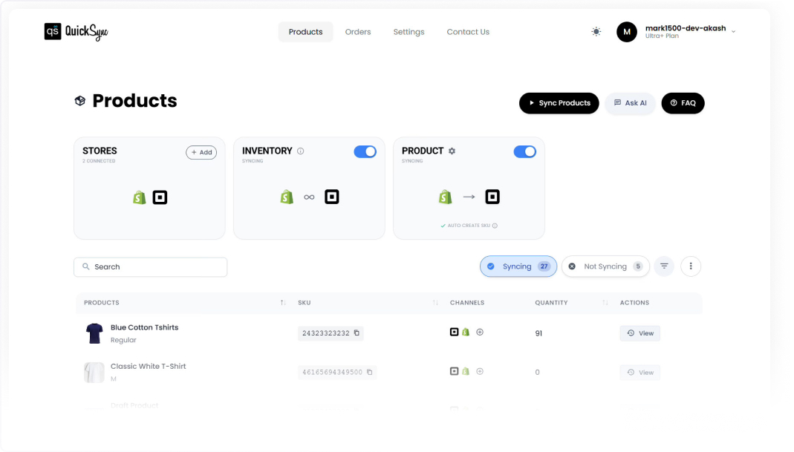
Task: Open the Settings nav tab
Action: point(409,32)
